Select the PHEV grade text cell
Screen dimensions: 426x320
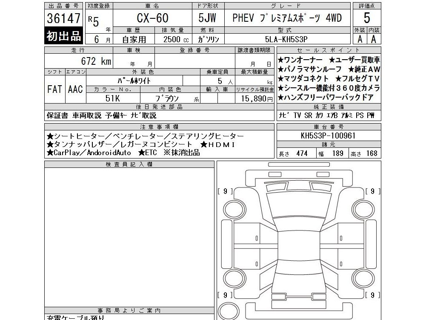(x=287, y=18)
